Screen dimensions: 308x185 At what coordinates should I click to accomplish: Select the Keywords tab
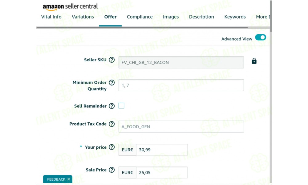tap(235, 17)
